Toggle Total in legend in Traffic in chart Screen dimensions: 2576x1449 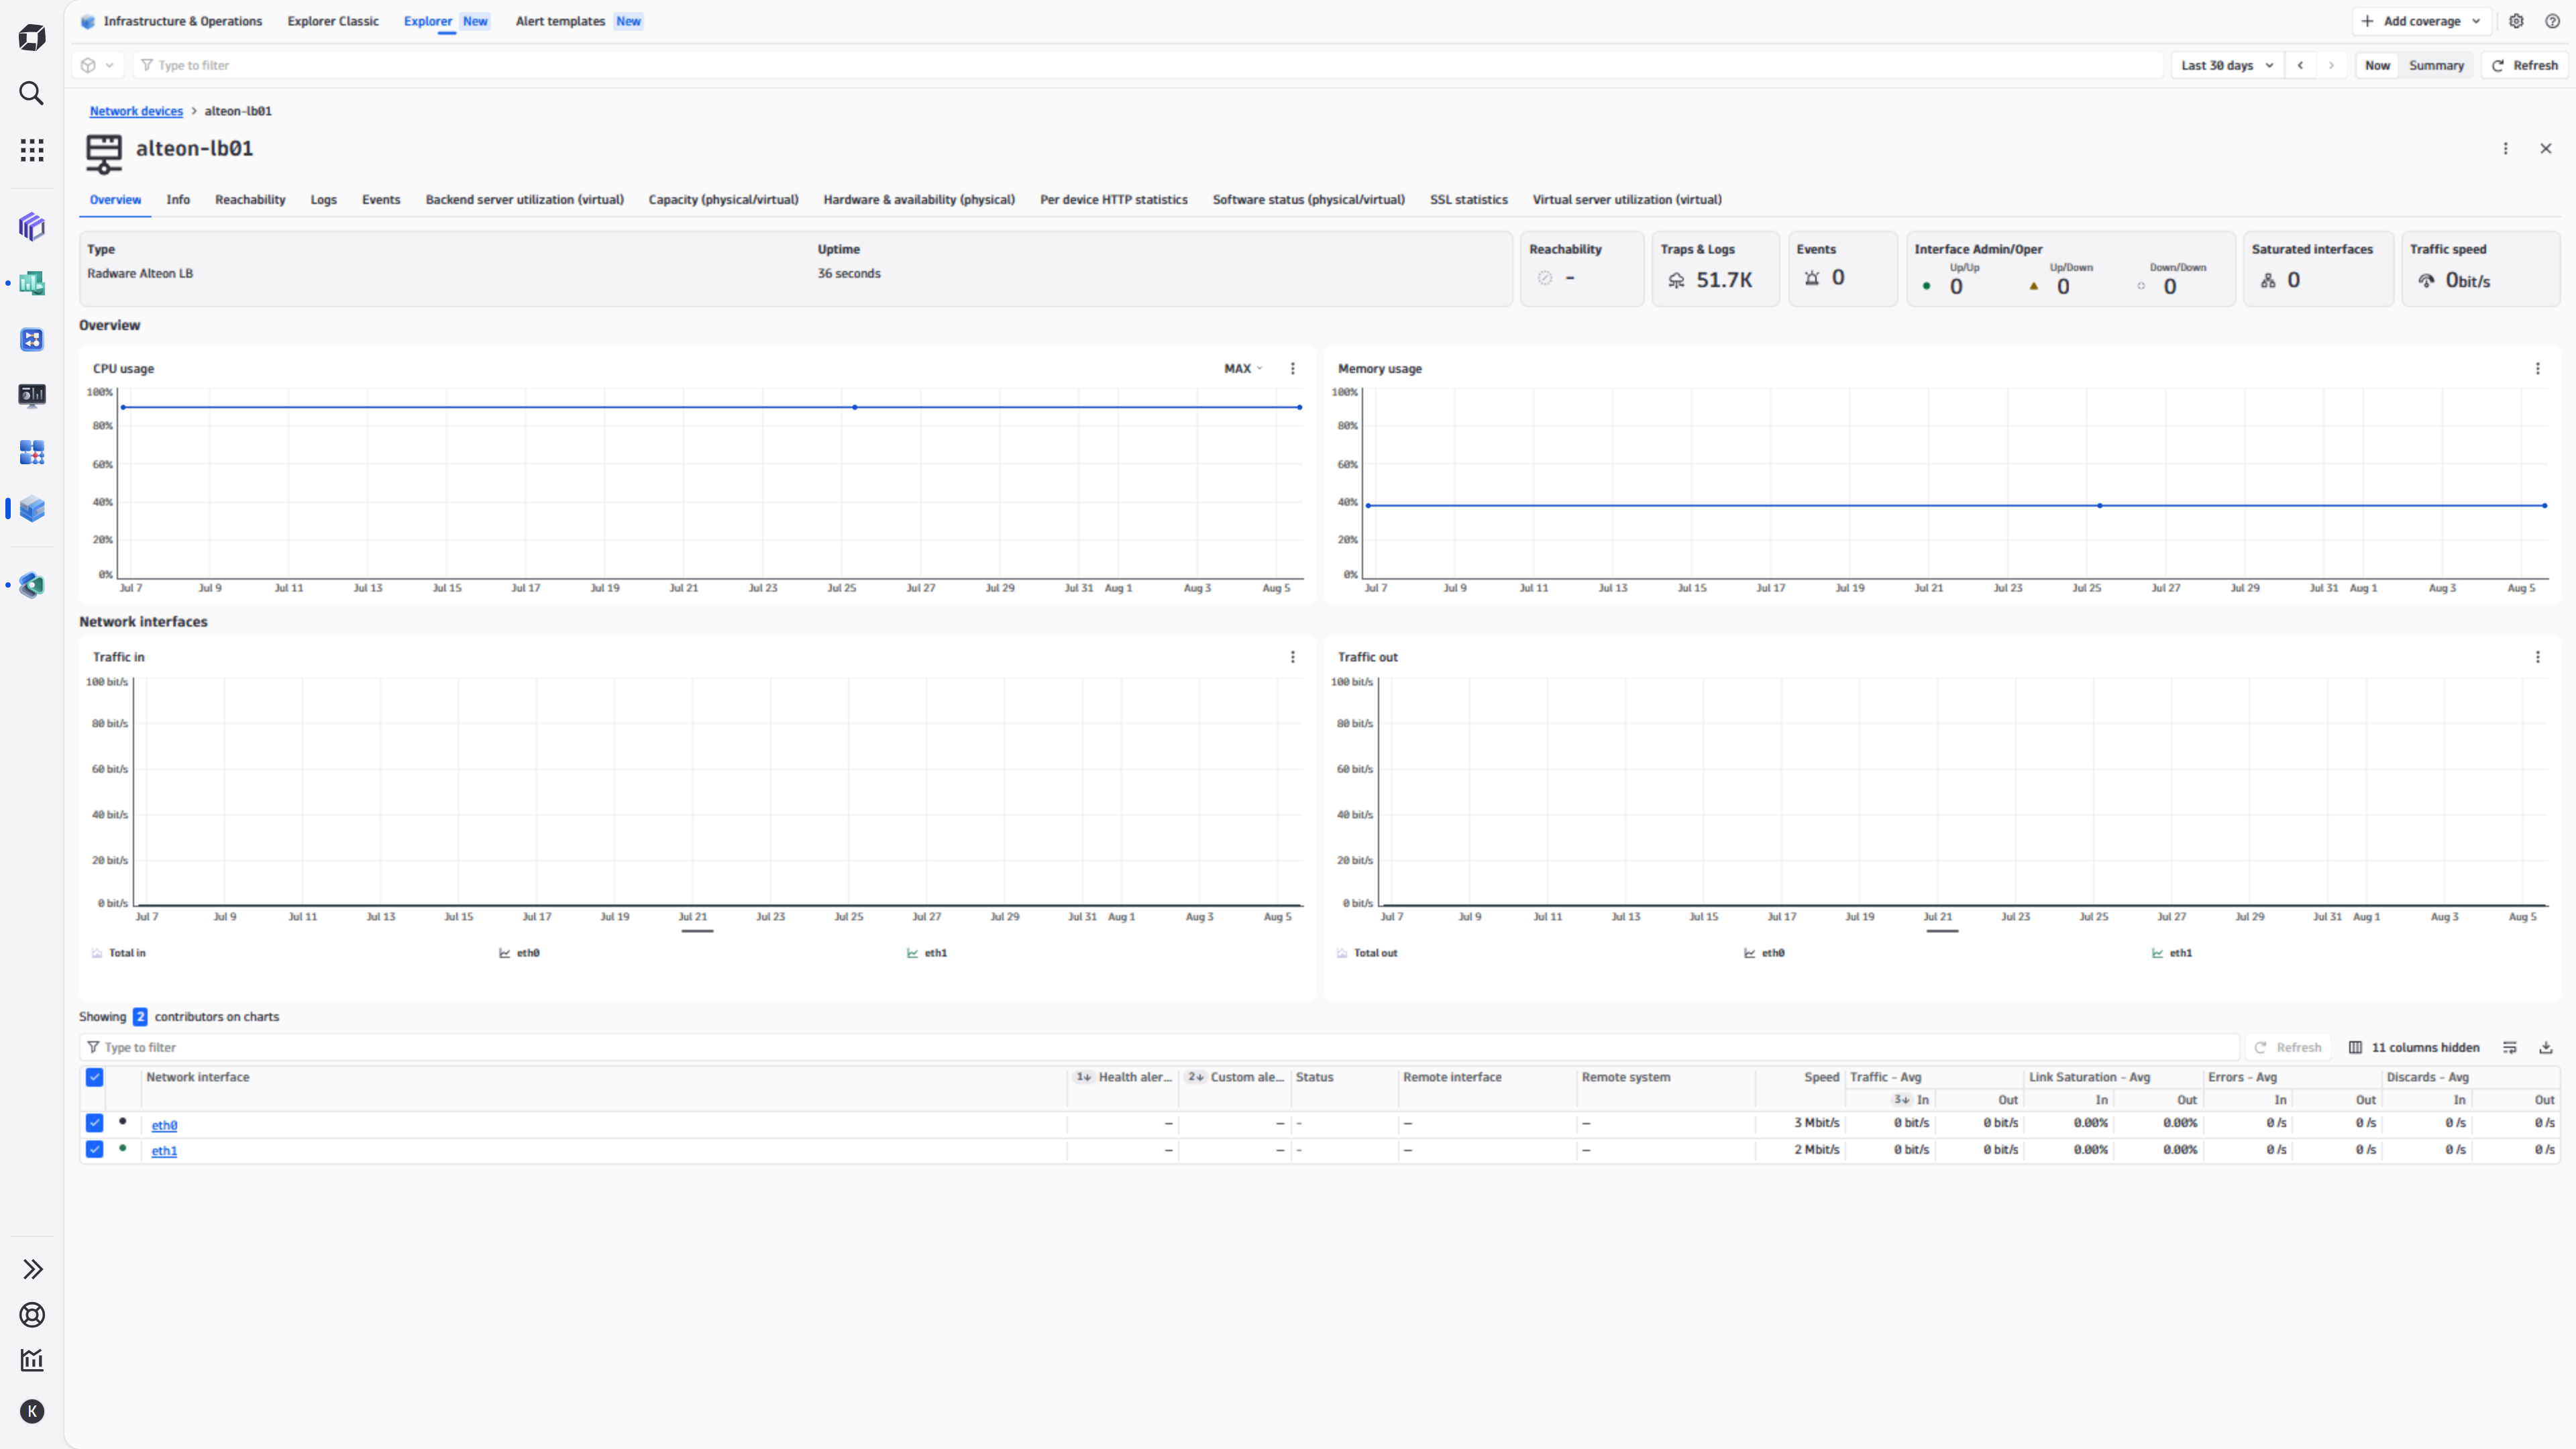(x=118, y=953)
